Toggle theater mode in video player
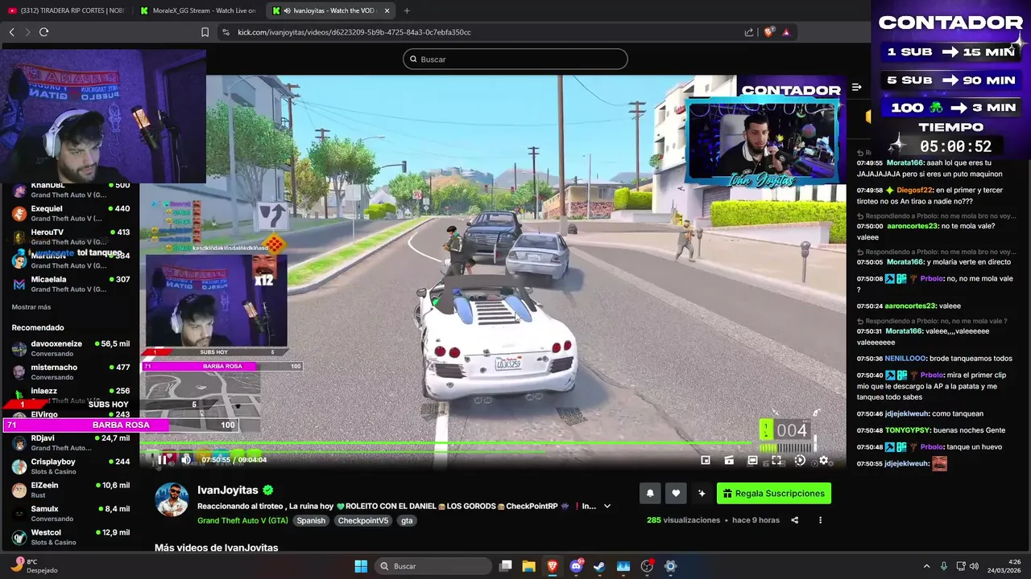The image size is (1031, 579). click(752, 461)
